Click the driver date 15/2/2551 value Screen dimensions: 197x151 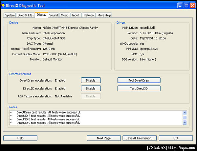point(153,38)
